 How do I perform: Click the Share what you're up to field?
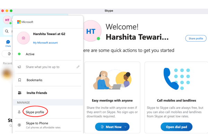[x=43, y=67]
